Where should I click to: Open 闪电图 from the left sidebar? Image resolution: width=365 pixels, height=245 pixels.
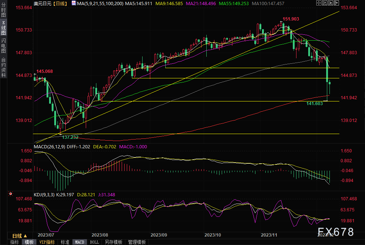(x=3, y=47)
